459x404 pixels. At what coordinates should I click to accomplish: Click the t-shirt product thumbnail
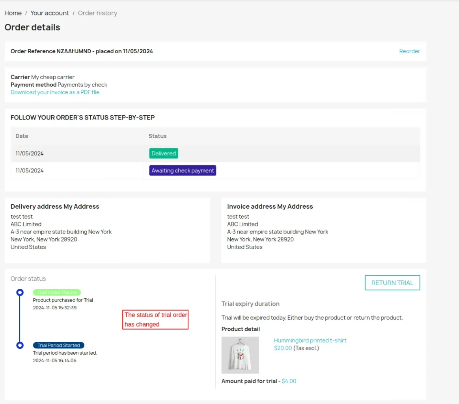[x=240, y=355]
